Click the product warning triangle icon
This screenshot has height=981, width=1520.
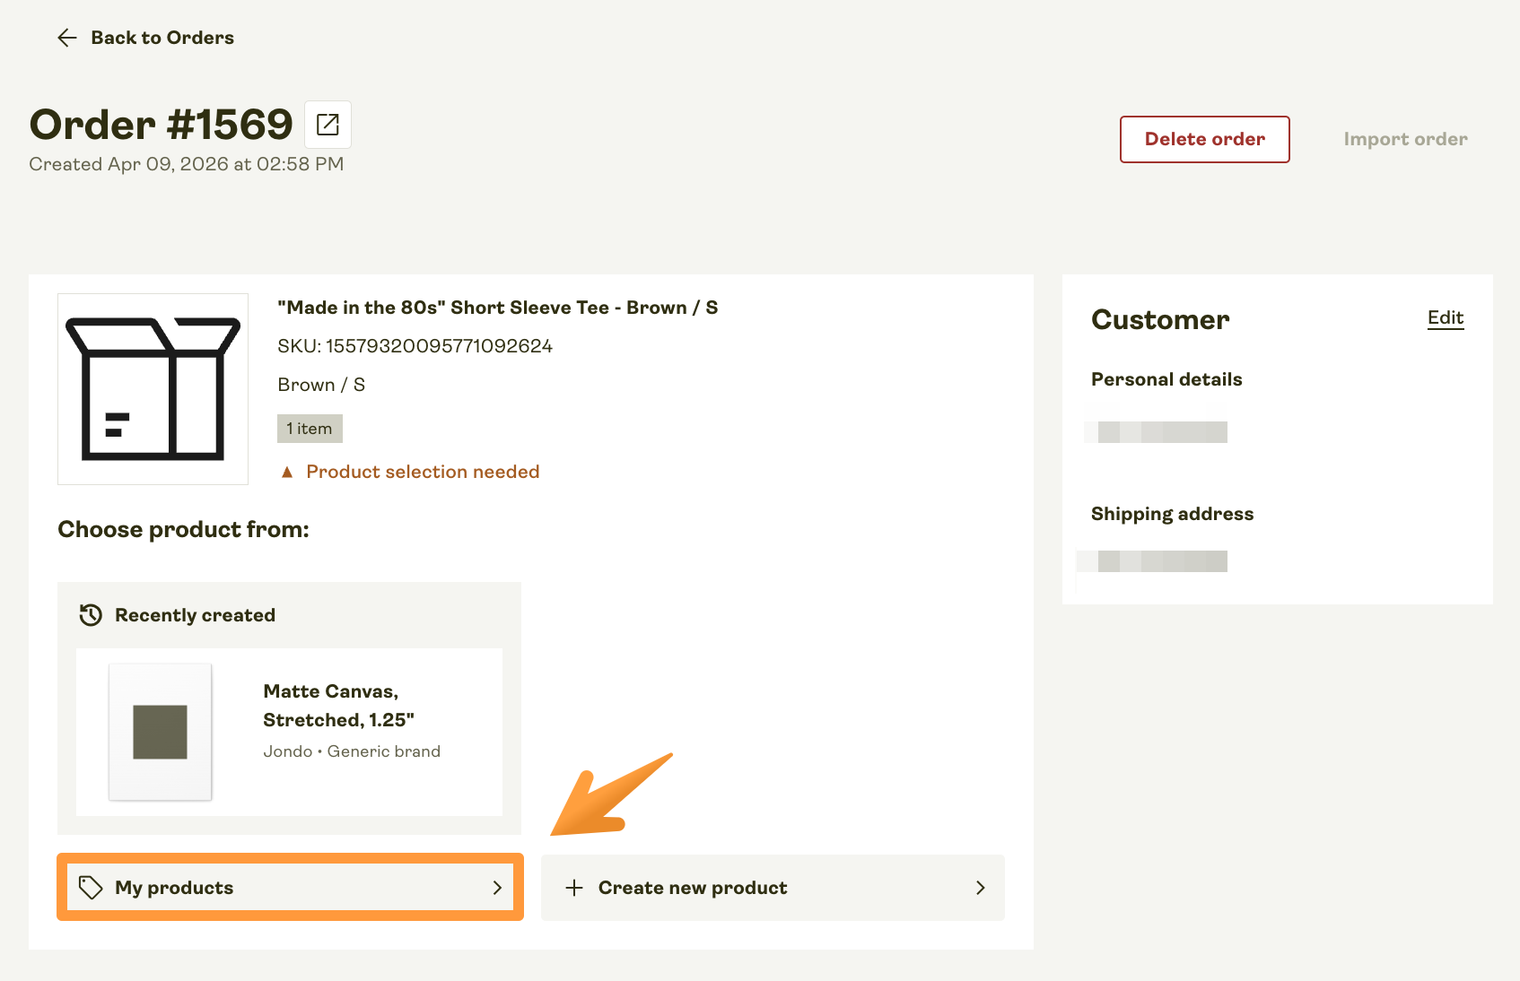point(287,472)
